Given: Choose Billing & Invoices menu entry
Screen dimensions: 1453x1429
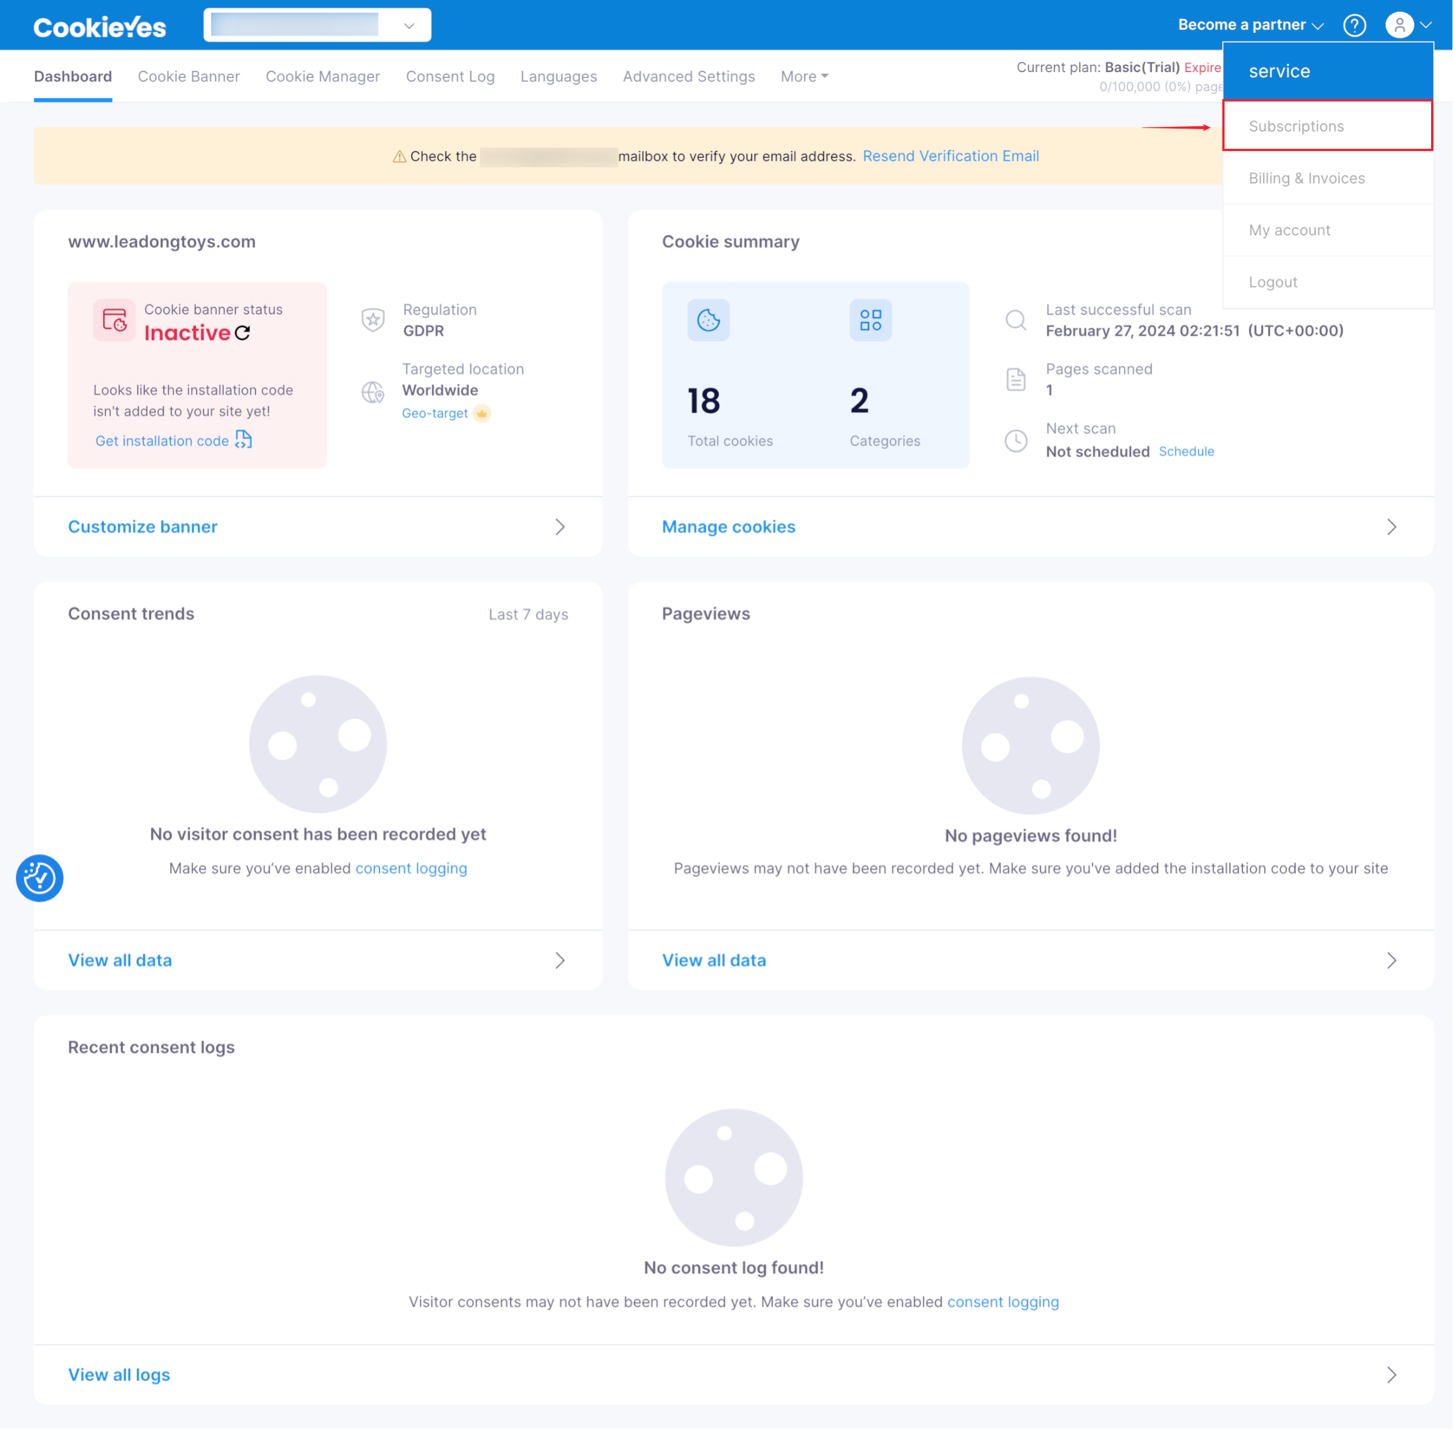Looking at the screenshot, I should 1306,178.
